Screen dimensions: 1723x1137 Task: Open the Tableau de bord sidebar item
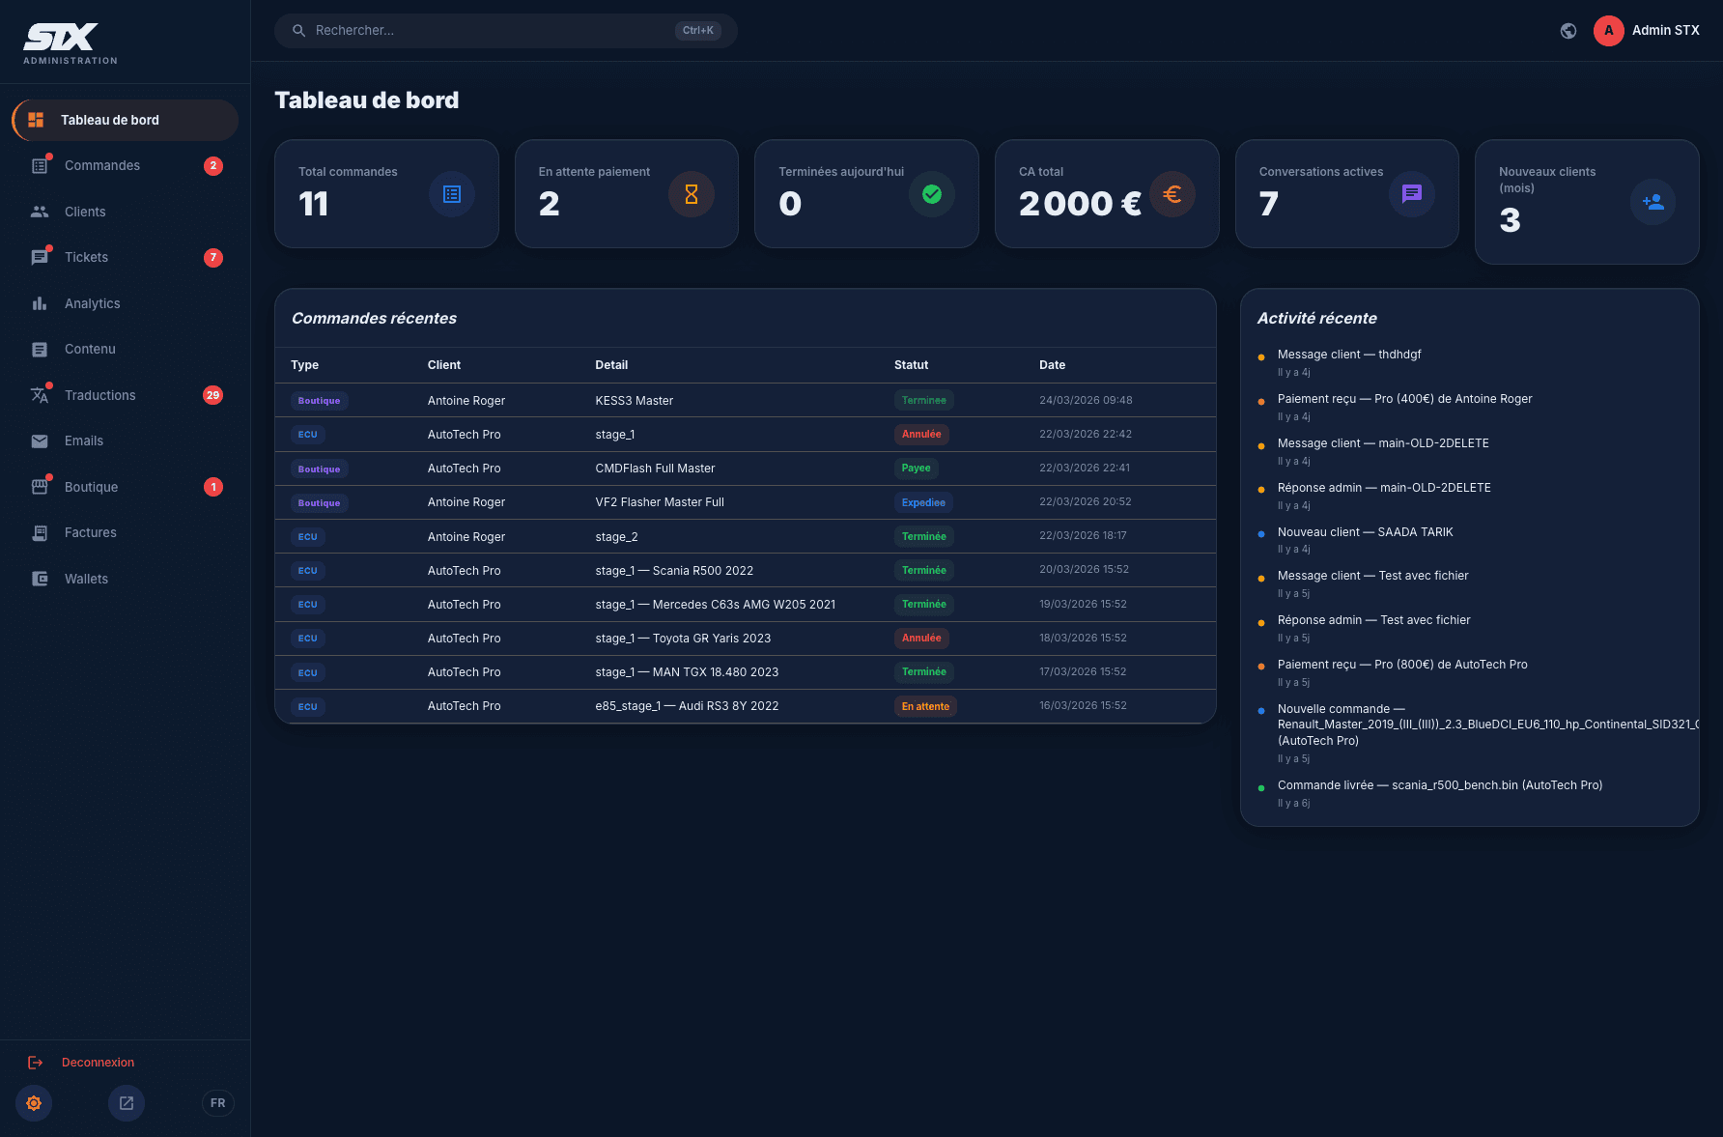click(126, 120)
